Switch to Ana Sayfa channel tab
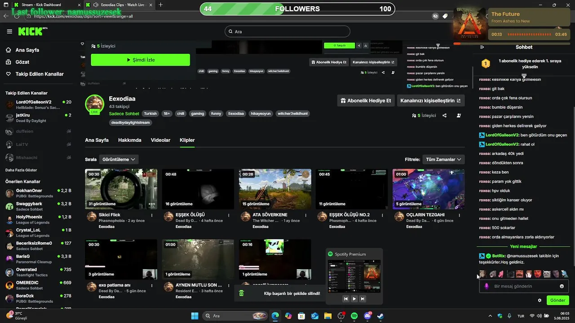This screenshot has height=323, width=575. coord(97,140)
